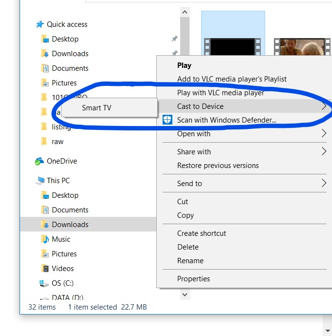Expand the Send to submenu arrow
The image size is (332, 336).
324,183
